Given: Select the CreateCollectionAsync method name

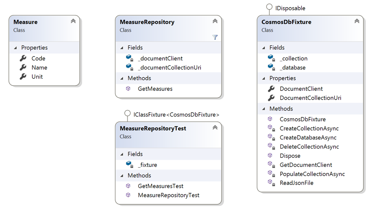Looking at the screenshot, I should 309,128.
